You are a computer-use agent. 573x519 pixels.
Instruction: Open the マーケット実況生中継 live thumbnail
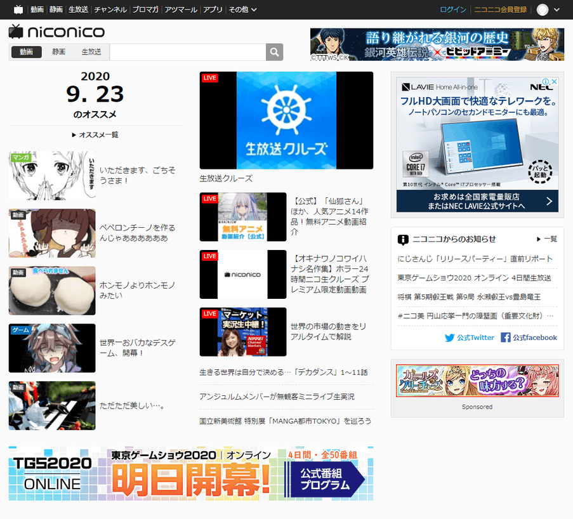coord(243,332)
